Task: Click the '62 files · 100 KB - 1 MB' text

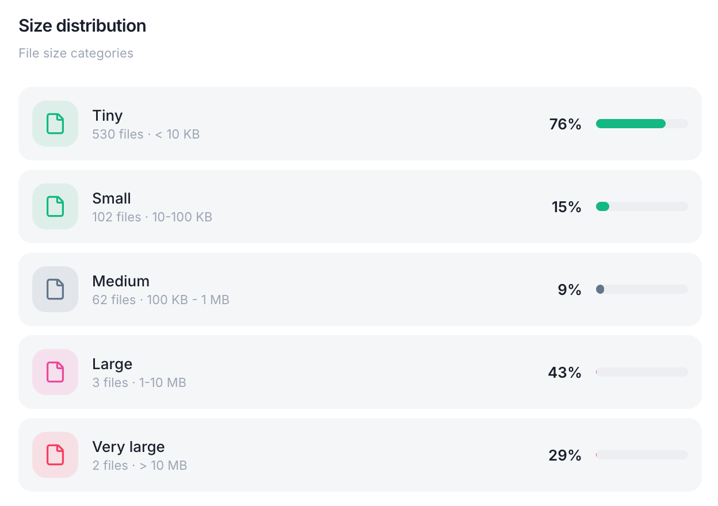Action: coord(161,300)
